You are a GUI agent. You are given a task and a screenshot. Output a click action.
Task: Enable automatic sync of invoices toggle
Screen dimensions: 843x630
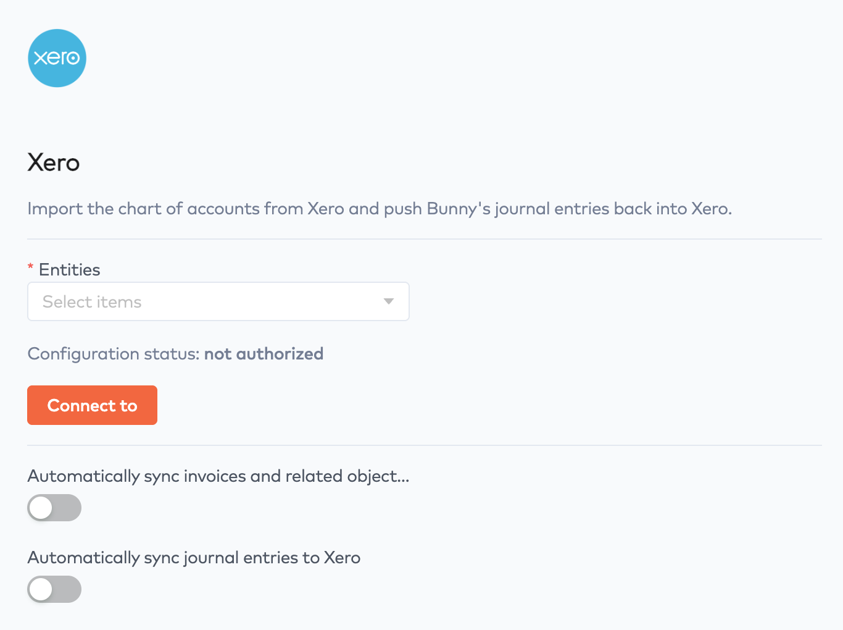coord(54,508)
